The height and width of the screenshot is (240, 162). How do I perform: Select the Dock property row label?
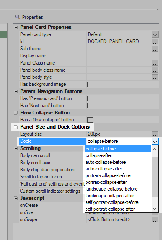pos(52,141)
